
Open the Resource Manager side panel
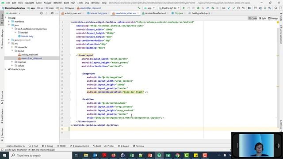click(x=2, y=39)
